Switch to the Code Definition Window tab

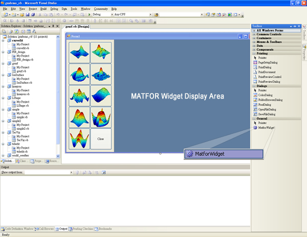(x=17, y=229)
